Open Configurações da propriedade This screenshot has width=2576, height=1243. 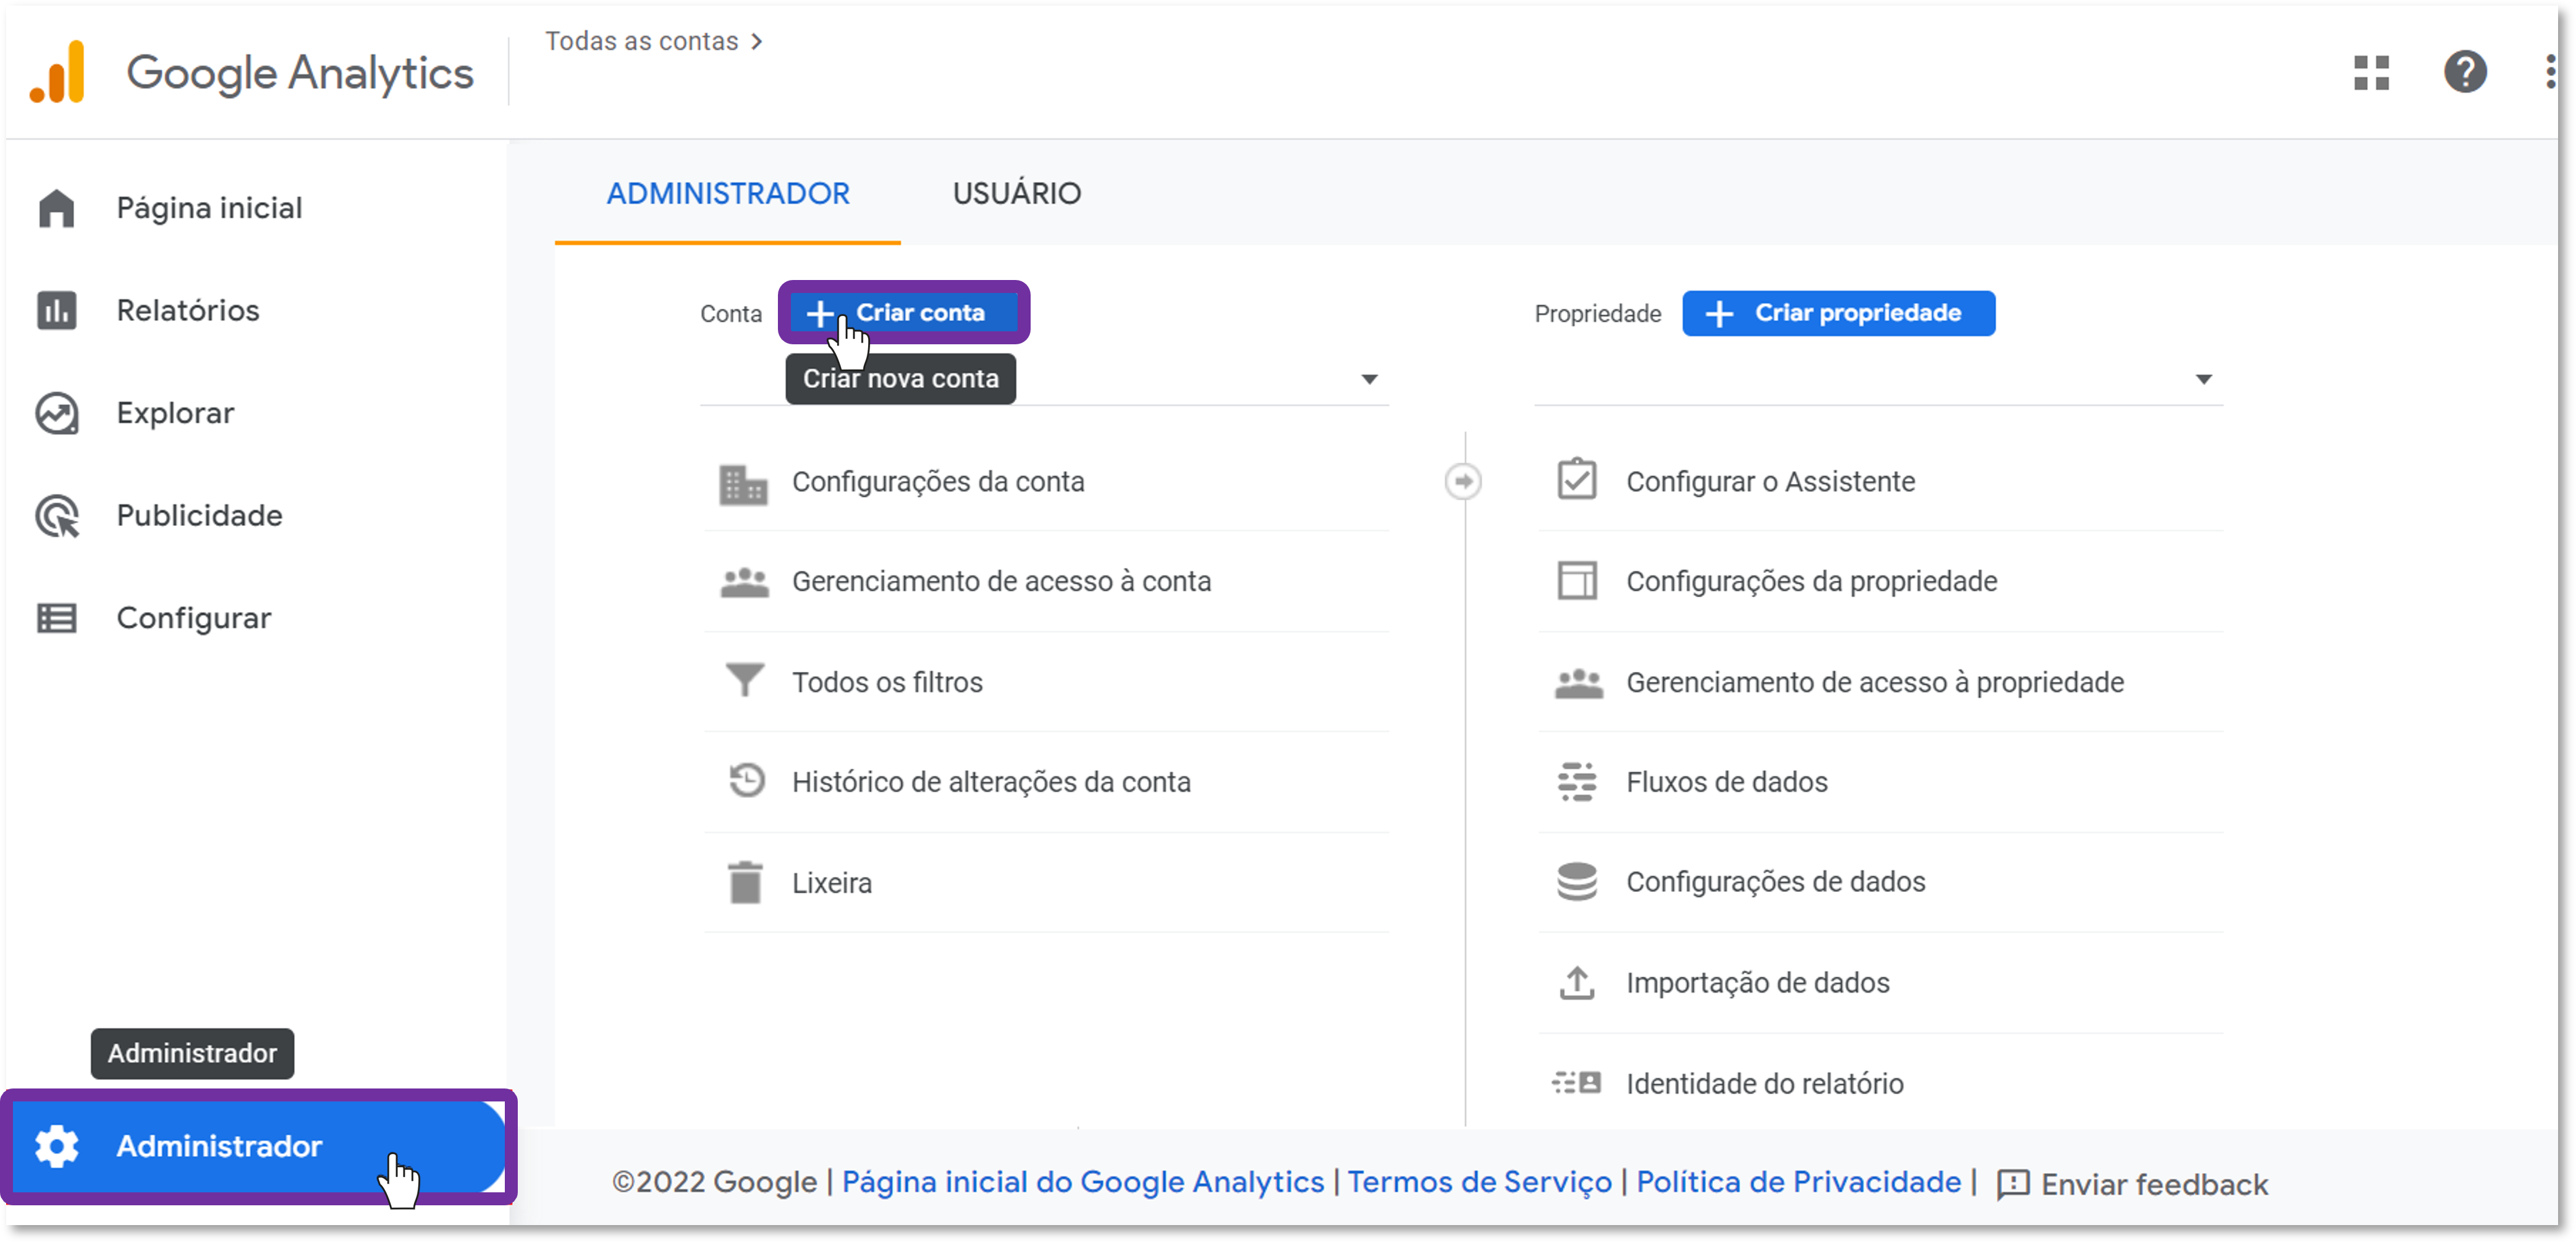tap(1880, 582)
